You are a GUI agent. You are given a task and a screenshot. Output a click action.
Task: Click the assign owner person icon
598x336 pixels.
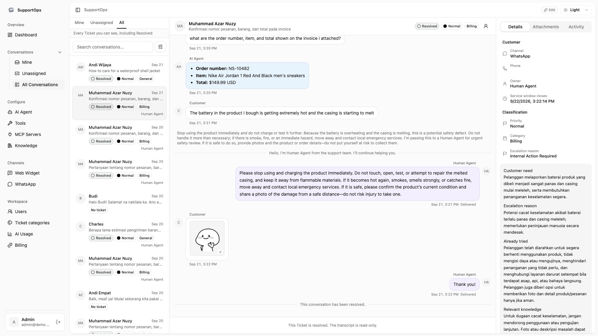click(486, 26)
